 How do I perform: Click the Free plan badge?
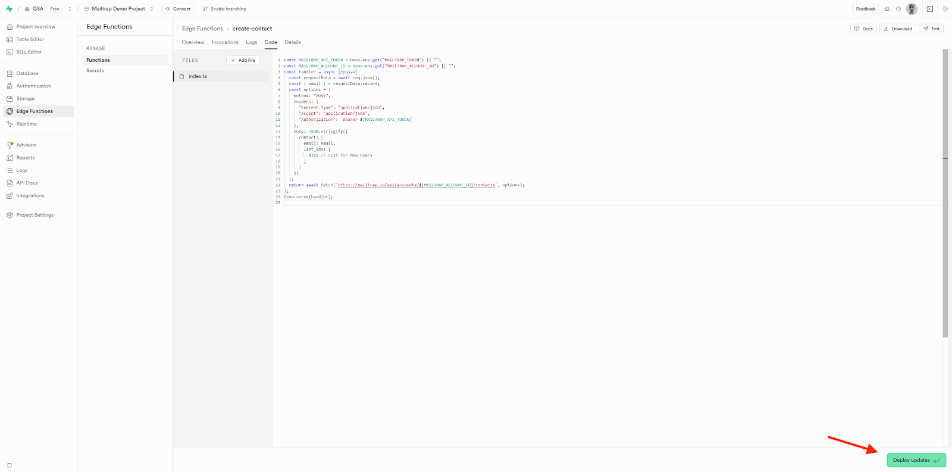pos(55,9)
